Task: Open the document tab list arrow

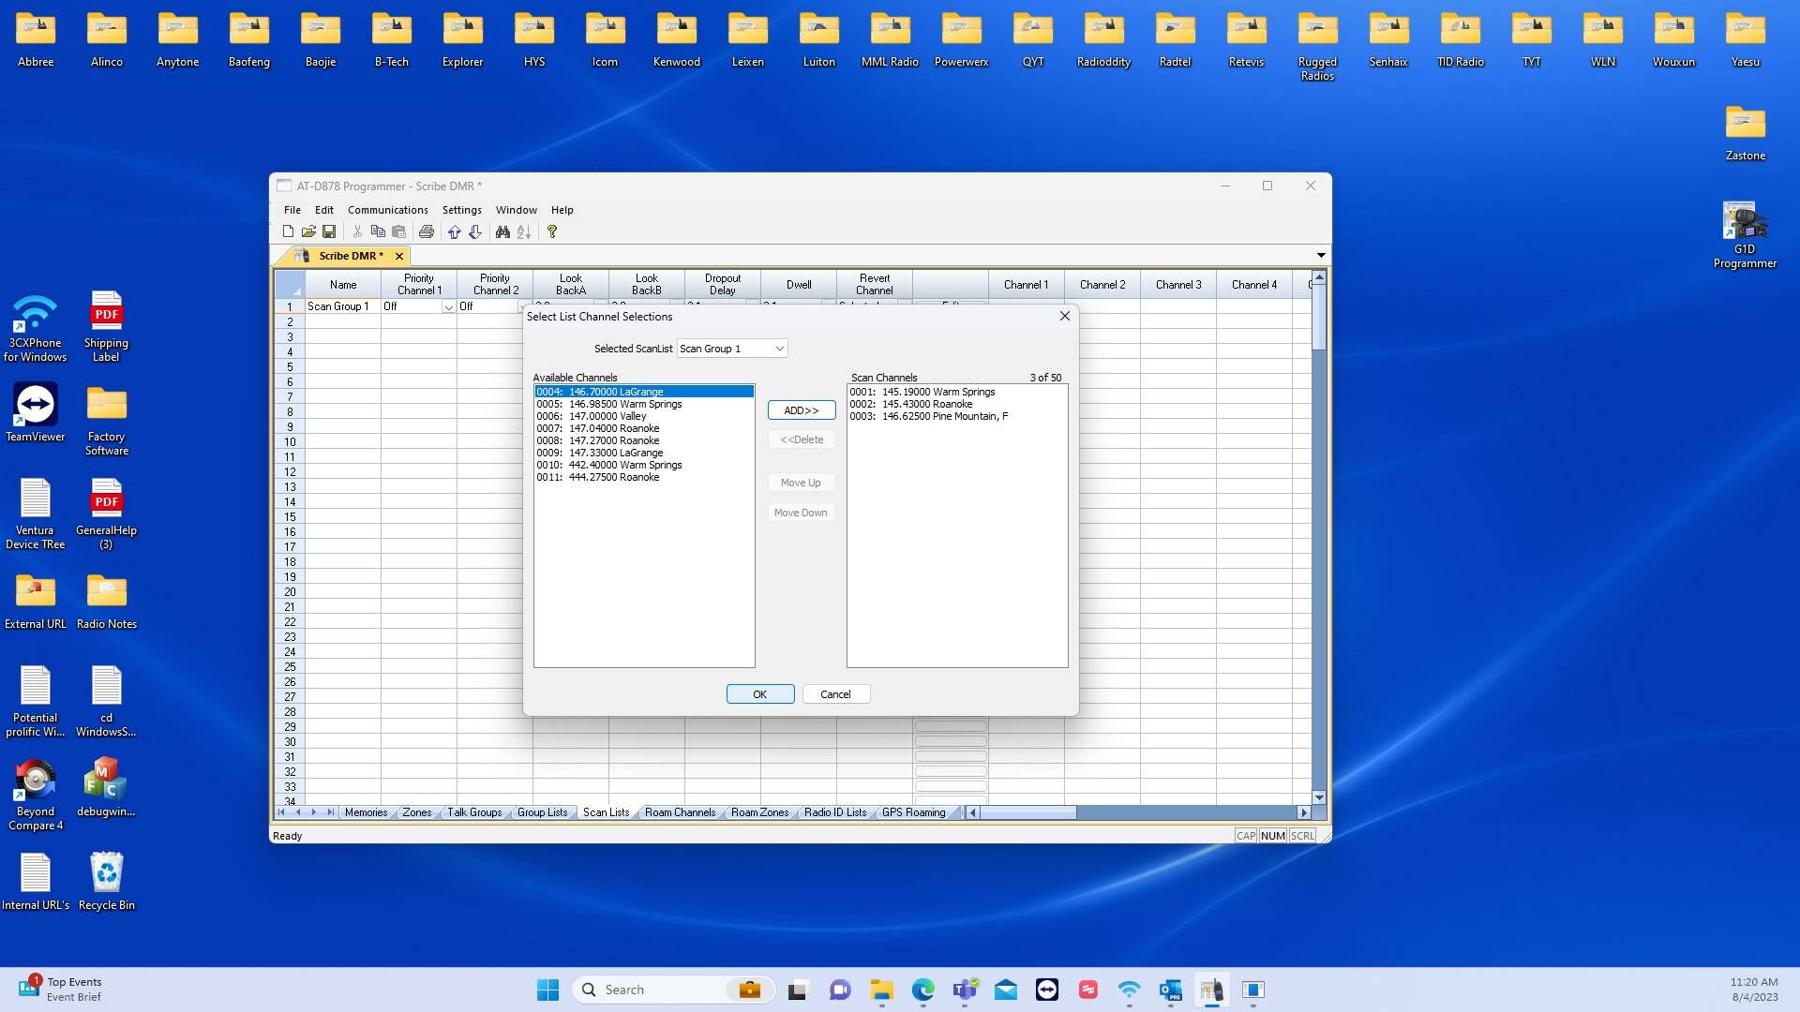Action: 1321,255
